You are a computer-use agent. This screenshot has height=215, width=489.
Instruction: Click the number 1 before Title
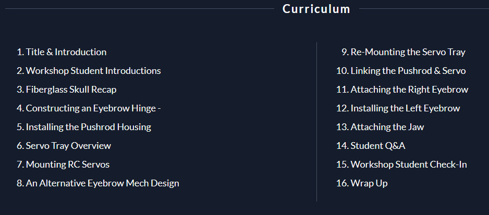point(20,52)
